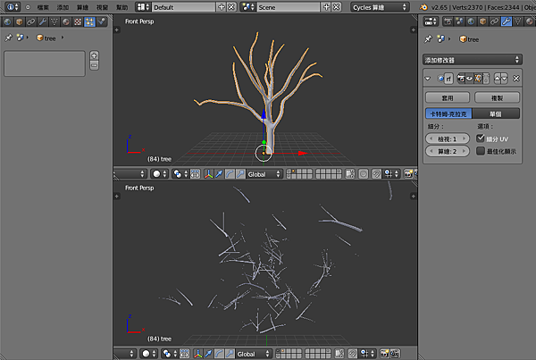Click OpenGL render icon in lower viewport header
Image resolution: width=536 pixels, height=360 pixels.
click(384, 354)
